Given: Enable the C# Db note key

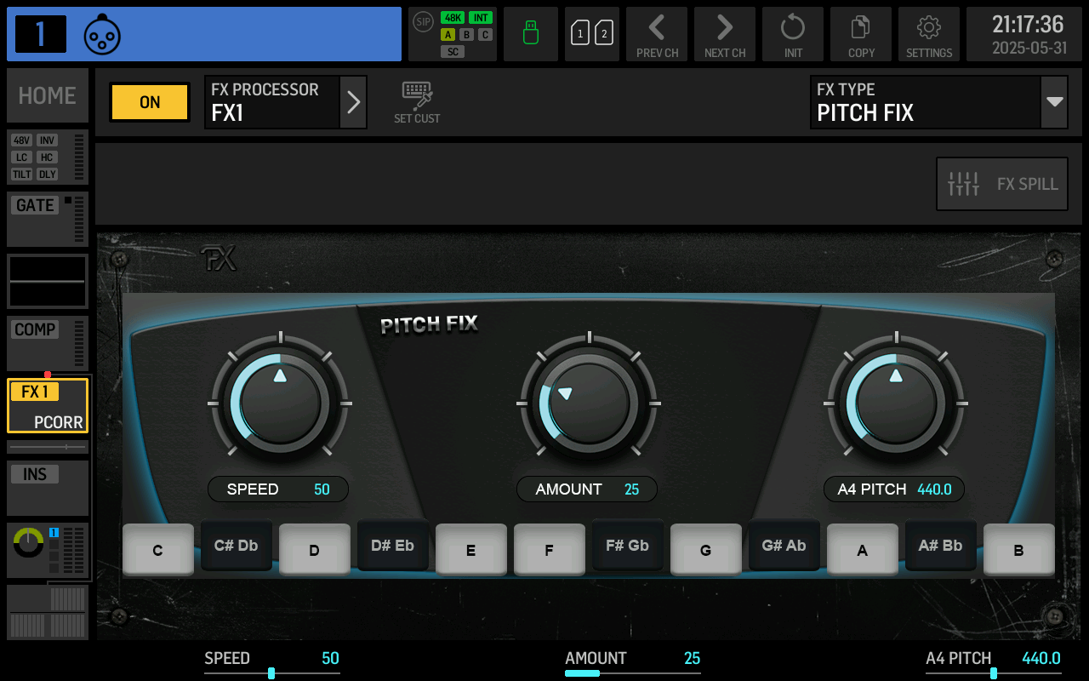Looking at the screenshot, I should pos(236,547).
